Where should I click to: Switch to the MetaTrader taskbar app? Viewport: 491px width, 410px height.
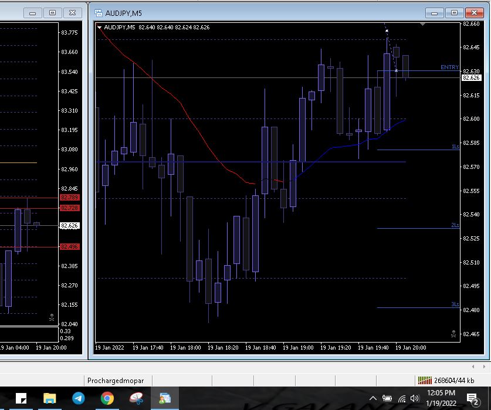click(x=165, y=398)
